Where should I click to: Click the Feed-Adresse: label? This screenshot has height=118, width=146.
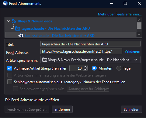tap(17, 53)
